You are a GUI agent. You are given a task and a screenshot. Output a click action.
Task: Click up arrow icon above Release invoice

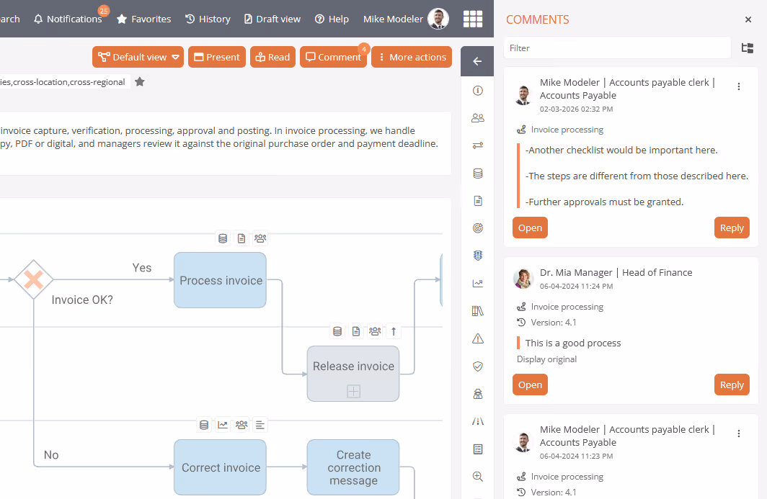click(394, 331)
